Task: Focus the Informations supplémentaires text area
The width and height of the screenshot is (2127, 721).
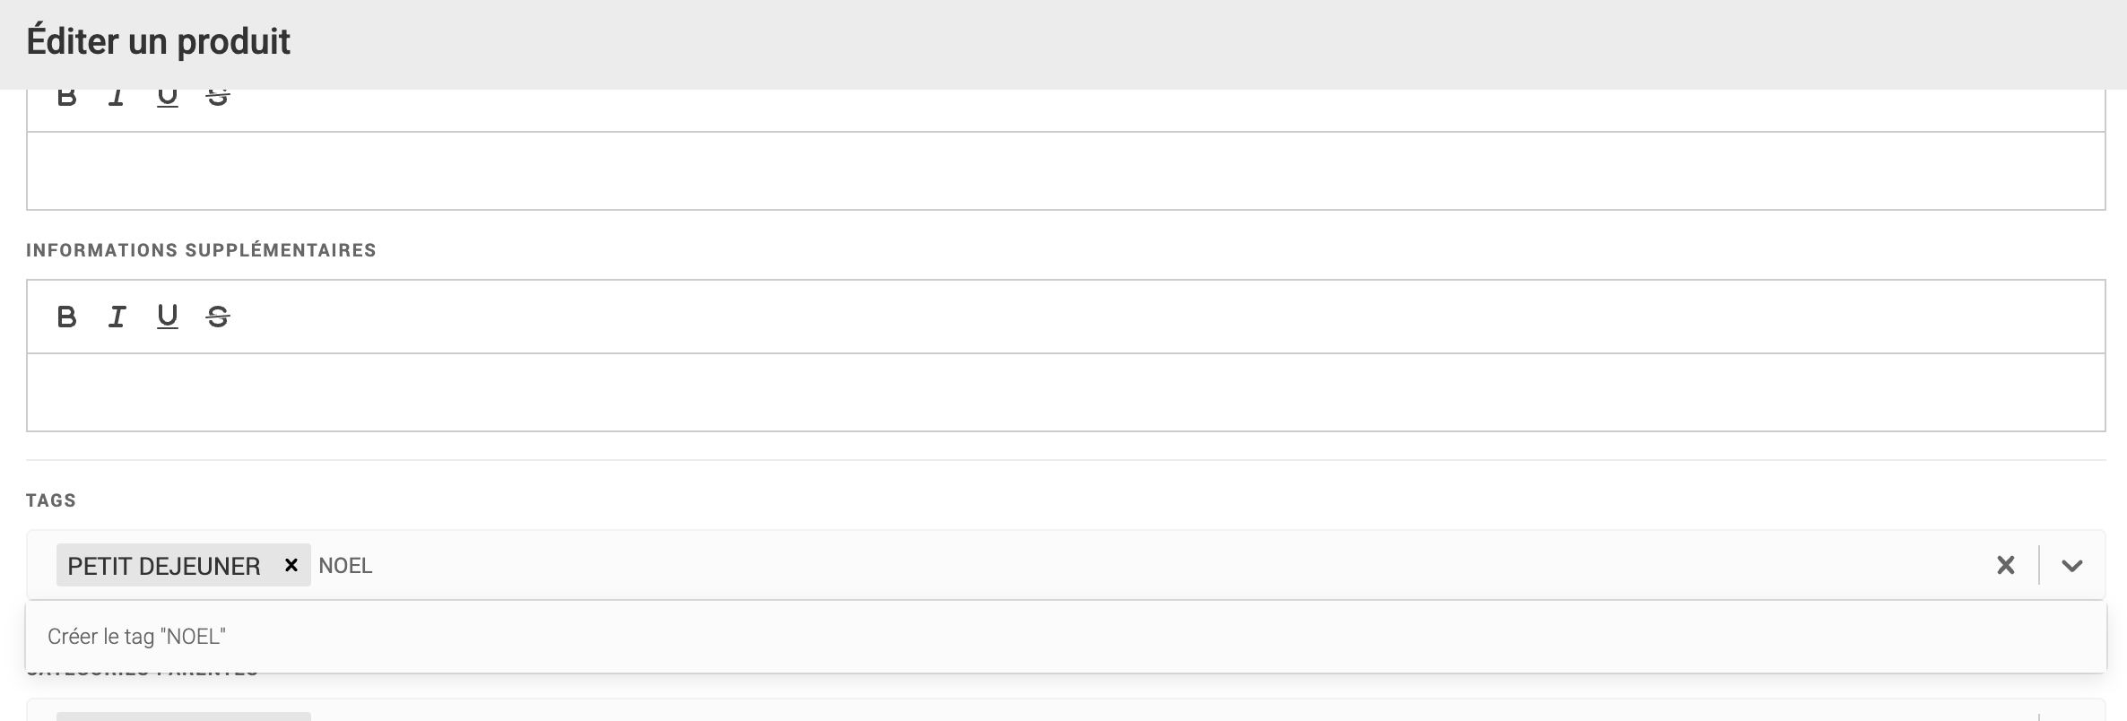Action: (x=1065, y=392)
